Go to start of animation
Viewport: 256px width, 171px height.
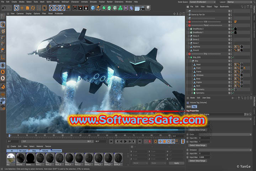click(111, 141)
